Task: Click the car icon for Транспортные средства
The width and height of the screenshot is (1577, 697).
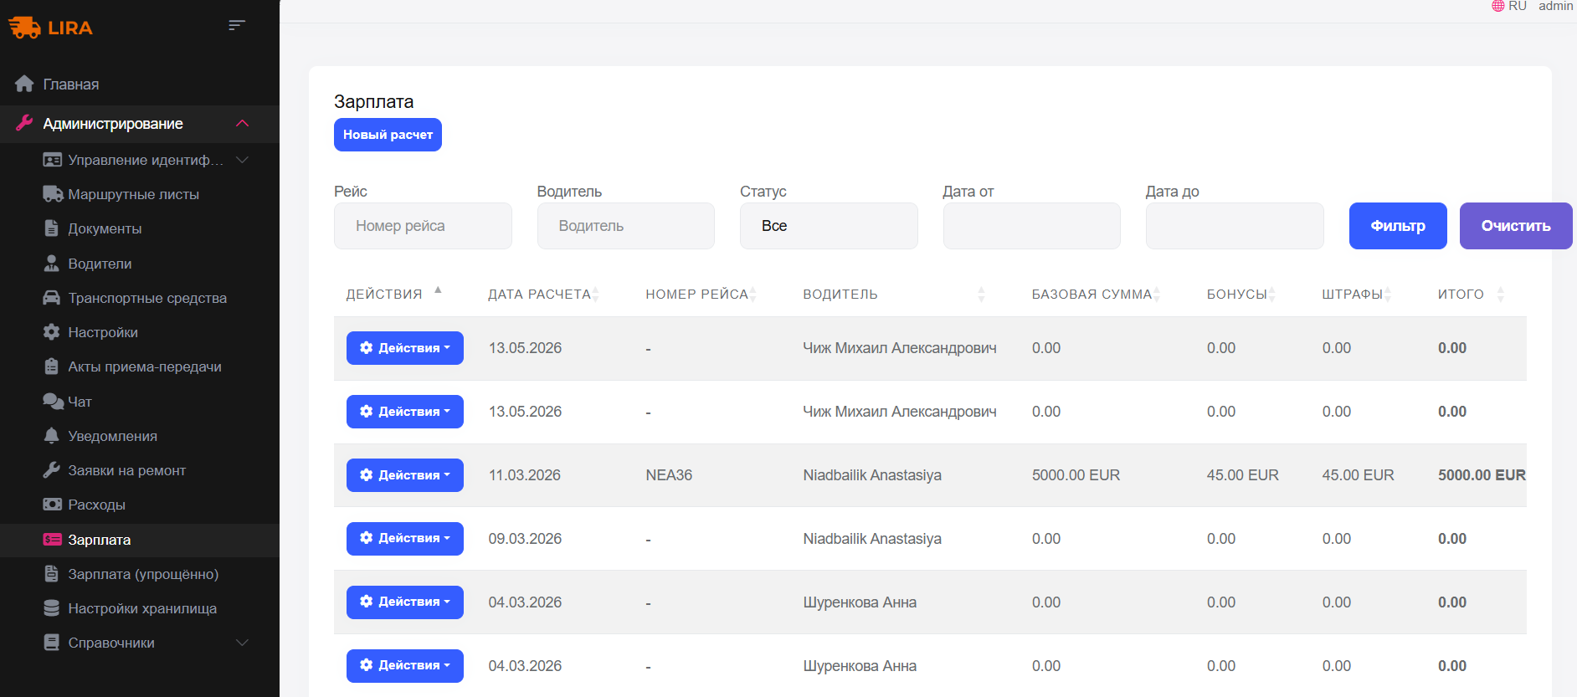Action: [52, 297]
